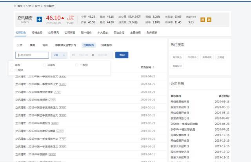Click the sort arrows beside 公告时间
The width and height of the screenshot is (251, 162).
tap(153, 67)
